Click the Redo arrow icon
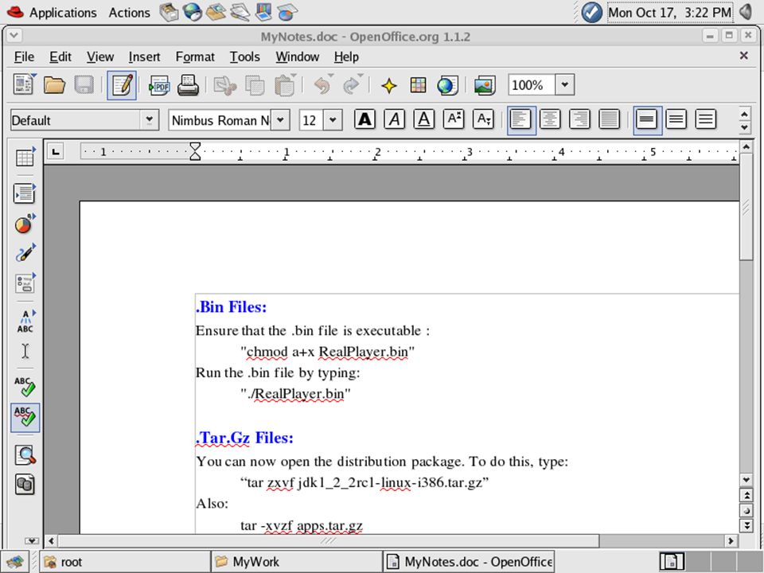Screen dimensions: 764x573 (x=352, y=85)
